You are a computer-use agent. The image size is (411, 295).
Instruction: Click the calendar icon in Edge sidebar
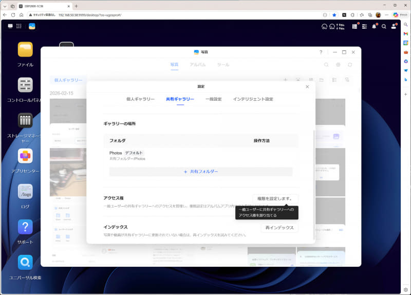click(406, 43)
